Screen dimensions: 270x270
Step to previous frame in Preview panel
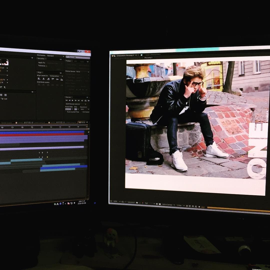click(x=69, y=100)
